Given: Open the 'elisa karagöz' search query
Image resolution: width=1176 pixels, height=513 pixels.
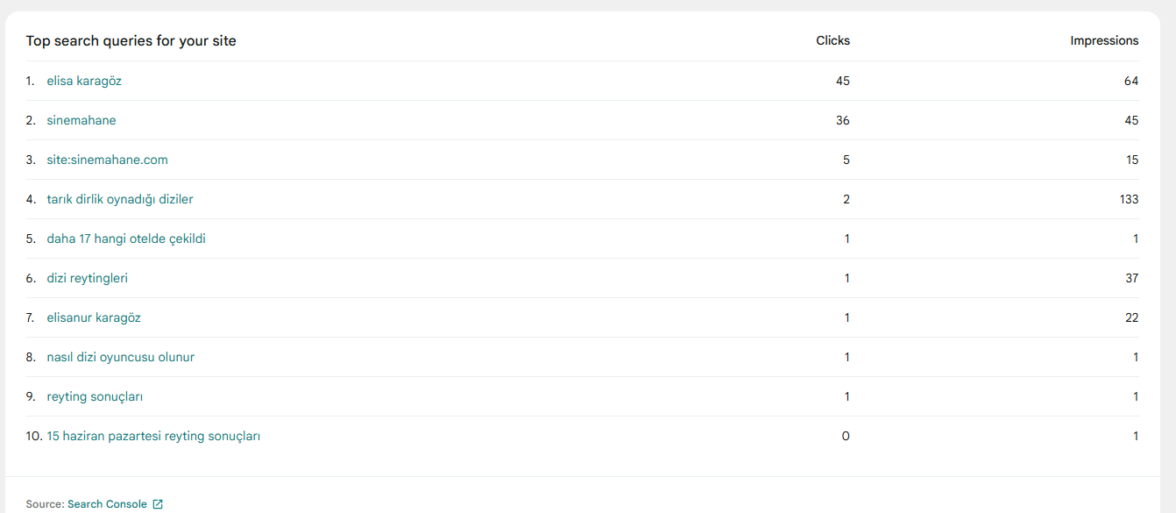Looking at the screenshot, I should coord(84,81).
